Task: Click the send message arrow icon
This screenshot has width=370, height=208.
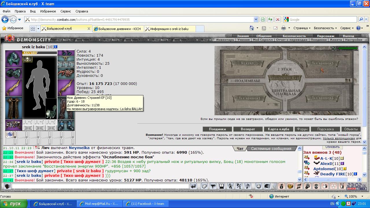Action: (x=193, y=186)
